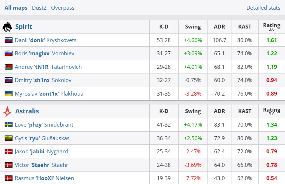Screen dimensions: 285x184
Task: Open the Spirit team page link
Action: pos(24,27)
